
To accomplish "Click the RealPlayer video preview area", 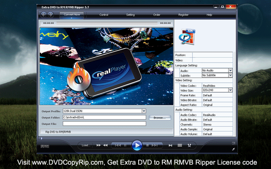I will pos(106,66).
